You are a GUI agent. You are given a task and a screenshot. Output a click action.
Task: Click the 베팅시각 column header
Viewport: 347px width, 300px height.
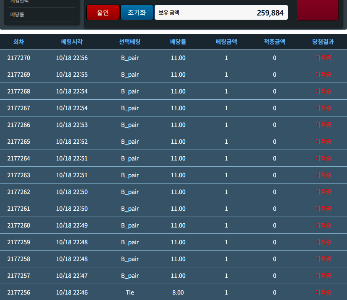tap(72, 41)
